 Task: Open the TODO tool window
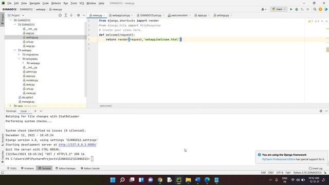11,168
